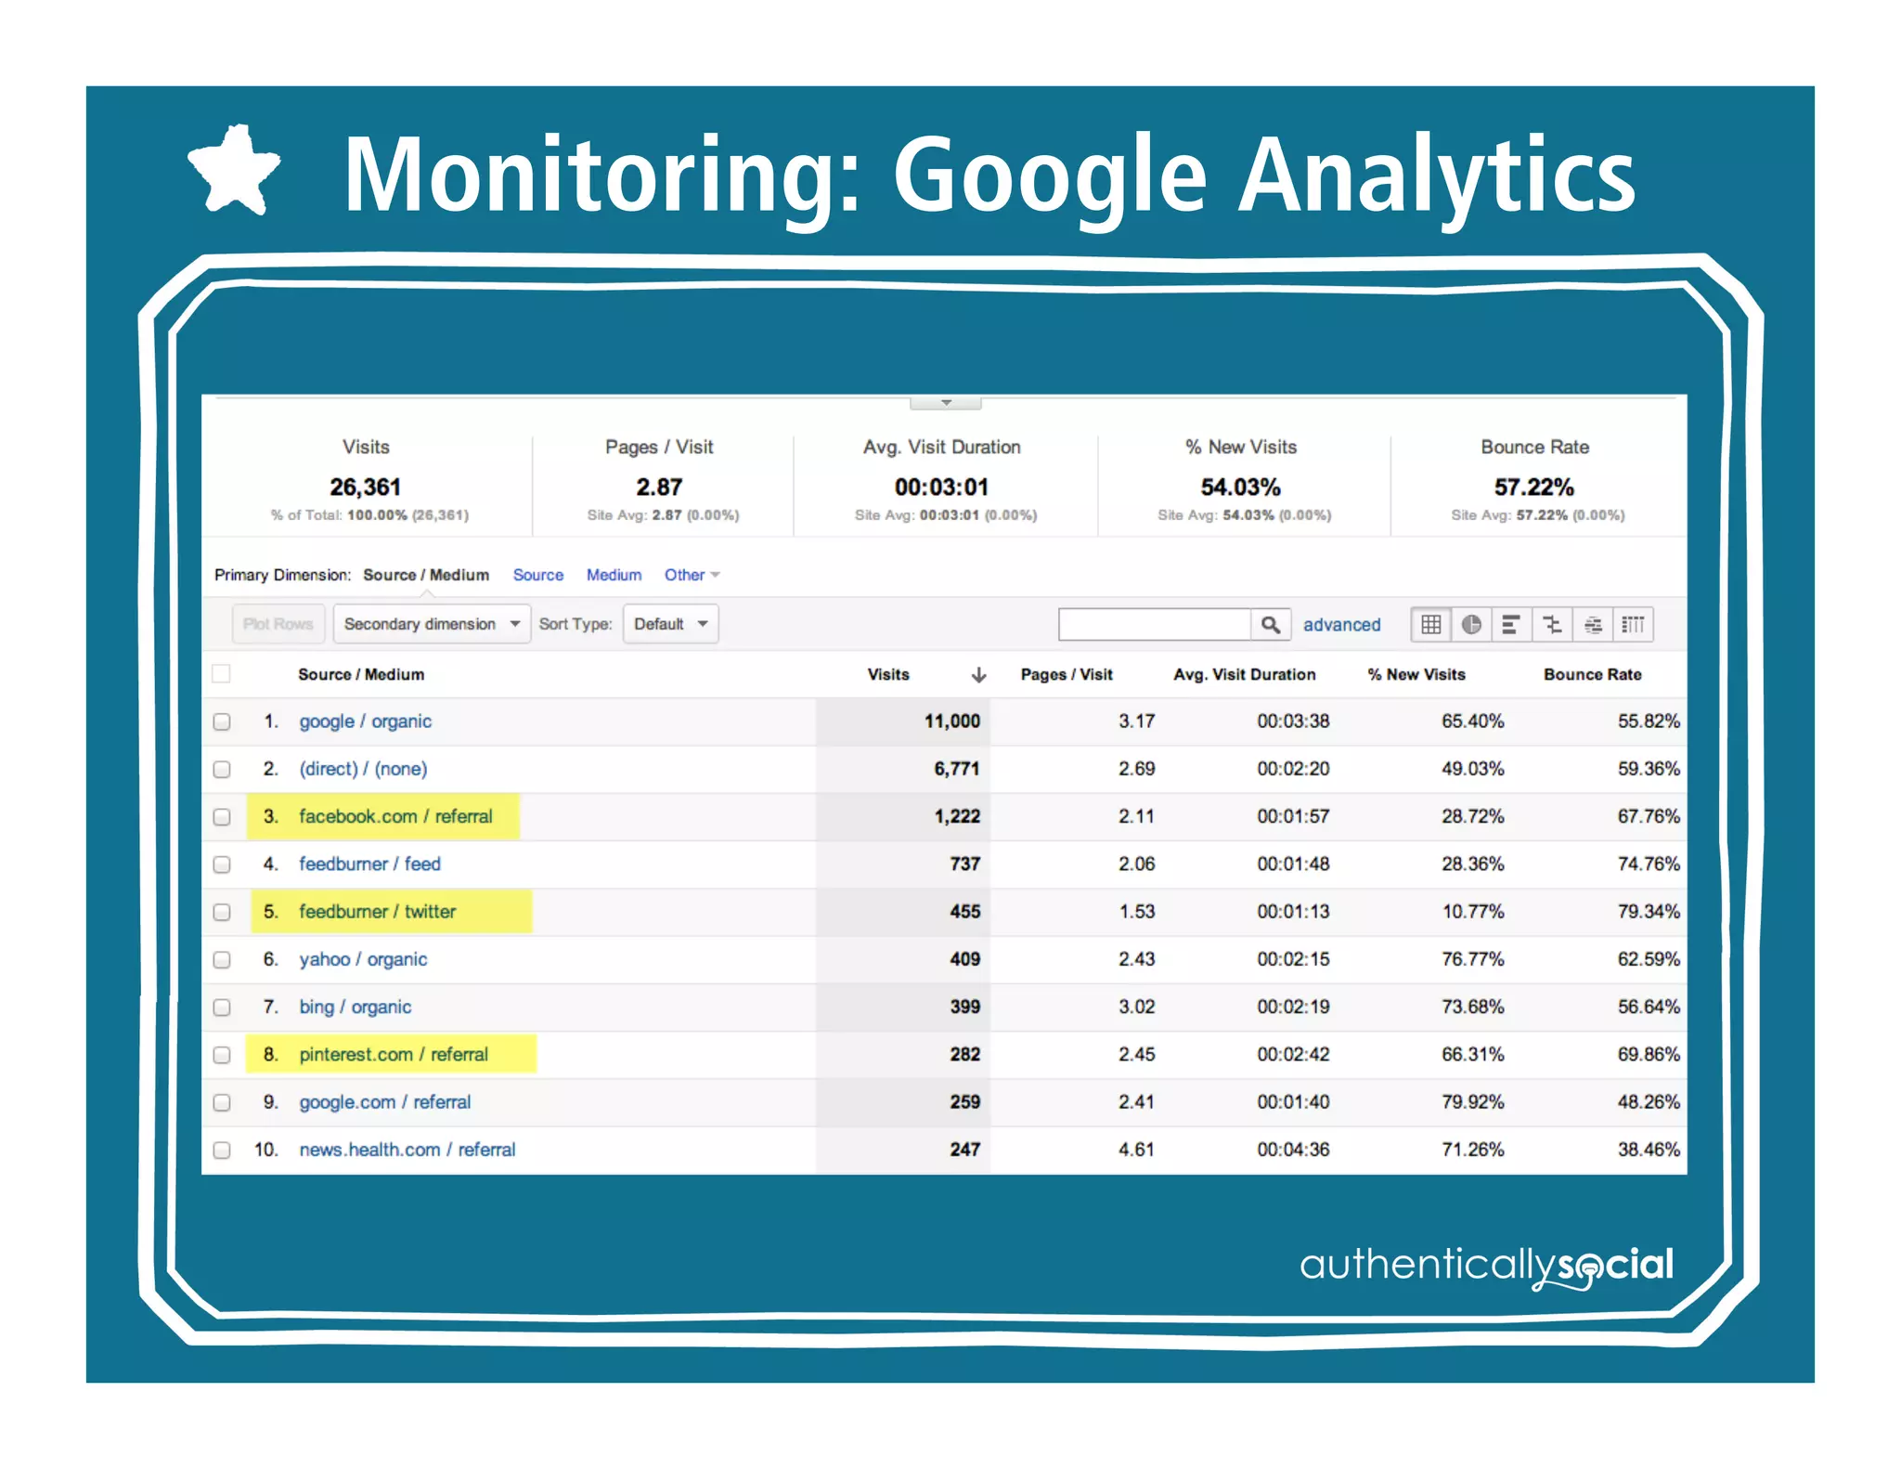This screenshot has width=1901, height=1469.
Task: Switch to the comparison view icon
Action: point(1552,625)
